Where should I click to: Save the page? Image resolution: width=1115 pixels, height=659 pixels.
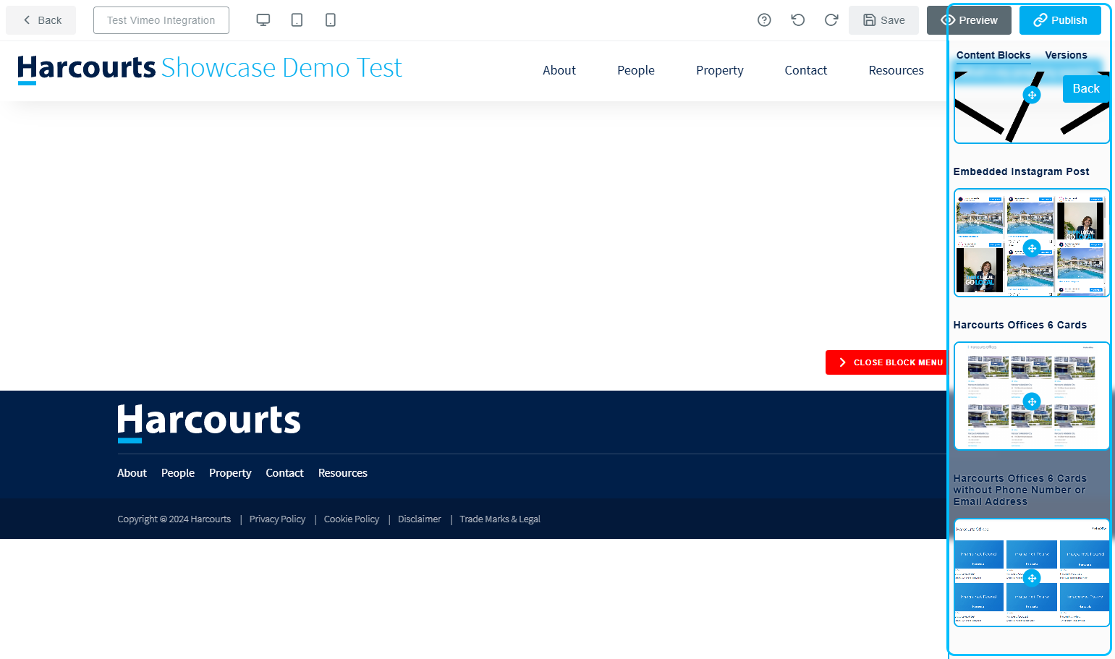point(883,20)
